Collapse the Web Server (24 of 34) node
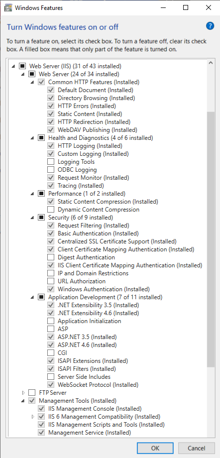This screenshot has height=458, width=220. click(x=23, y=74)
